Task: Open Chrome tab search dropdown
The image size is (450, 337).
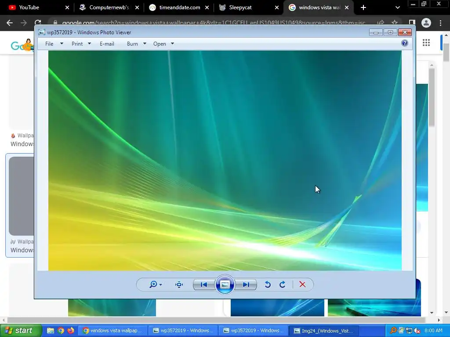Action: 397,7
